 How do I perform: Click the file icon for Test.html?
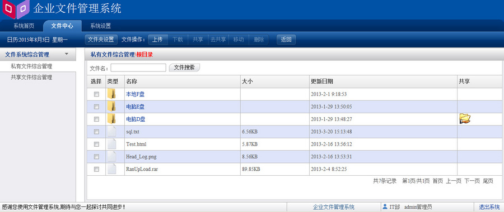coord(112,144)
